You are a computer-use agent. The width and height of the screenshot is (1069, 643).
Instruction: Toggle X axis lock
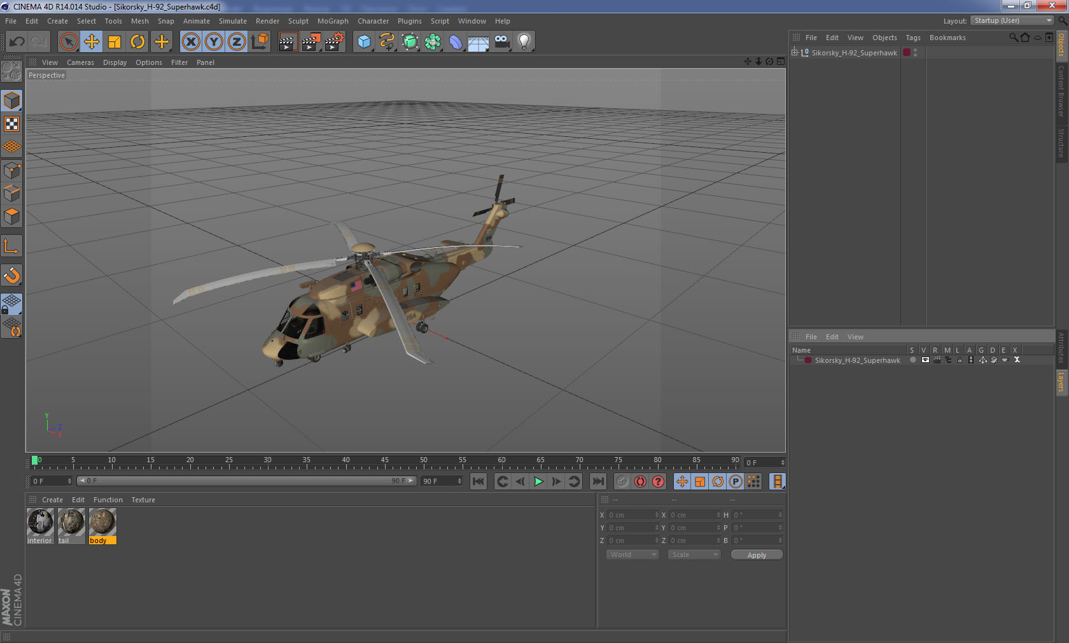pos(190,42)
